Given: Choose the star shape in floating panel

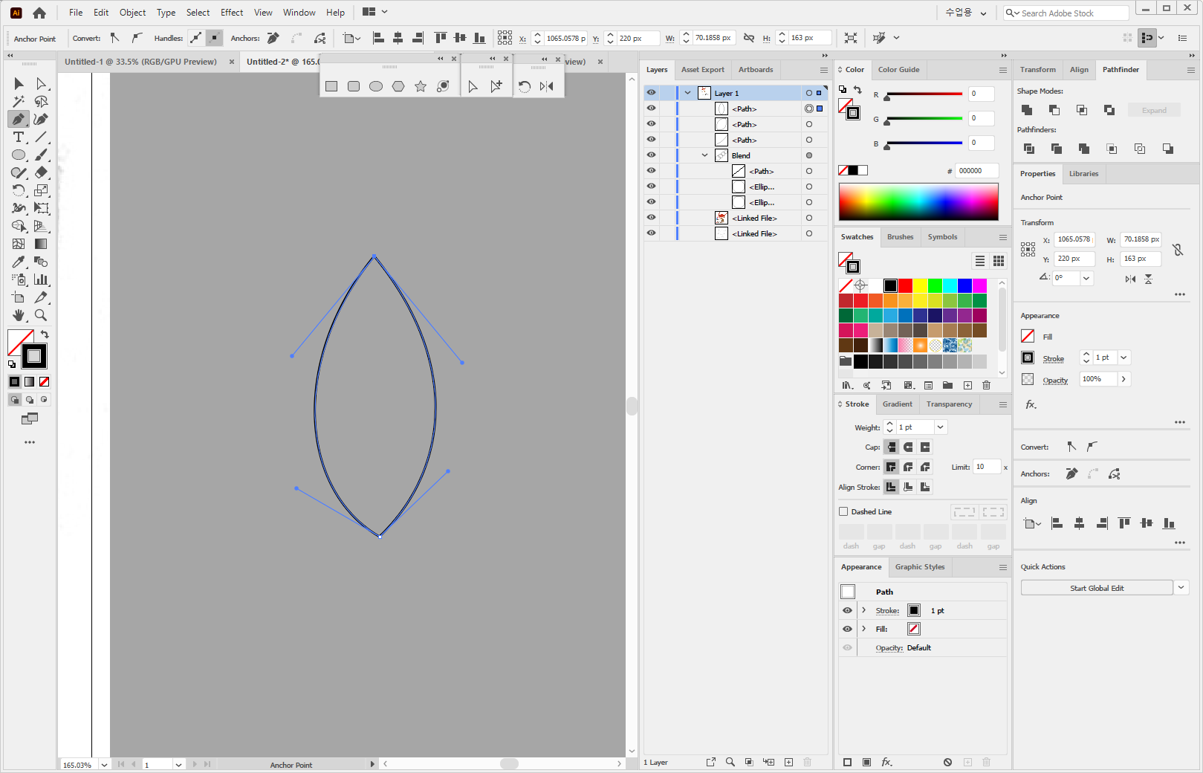Looking at the screenshot, I should tap(421, 86).
